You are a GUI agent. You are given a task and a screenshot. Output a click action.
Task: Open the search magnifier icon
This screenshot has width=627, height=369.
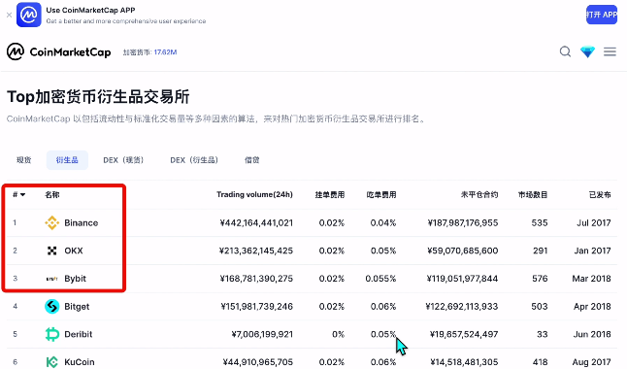[565, 51]
